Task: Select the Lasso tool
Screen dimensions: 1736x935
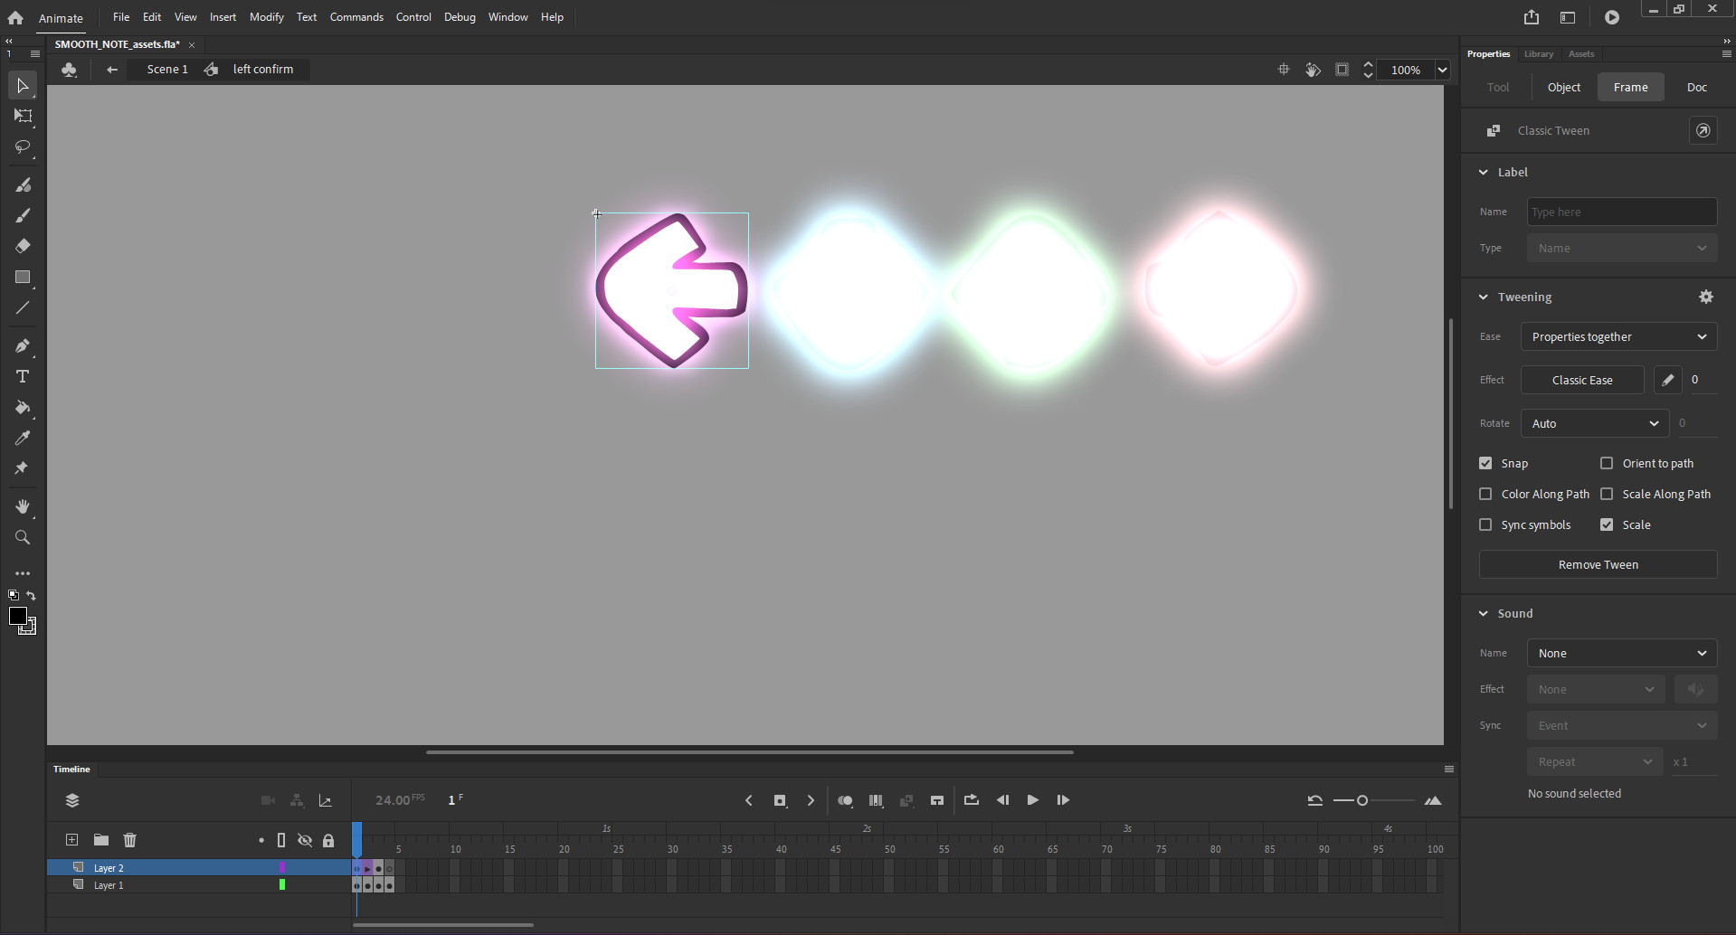Action: point(22,146)
